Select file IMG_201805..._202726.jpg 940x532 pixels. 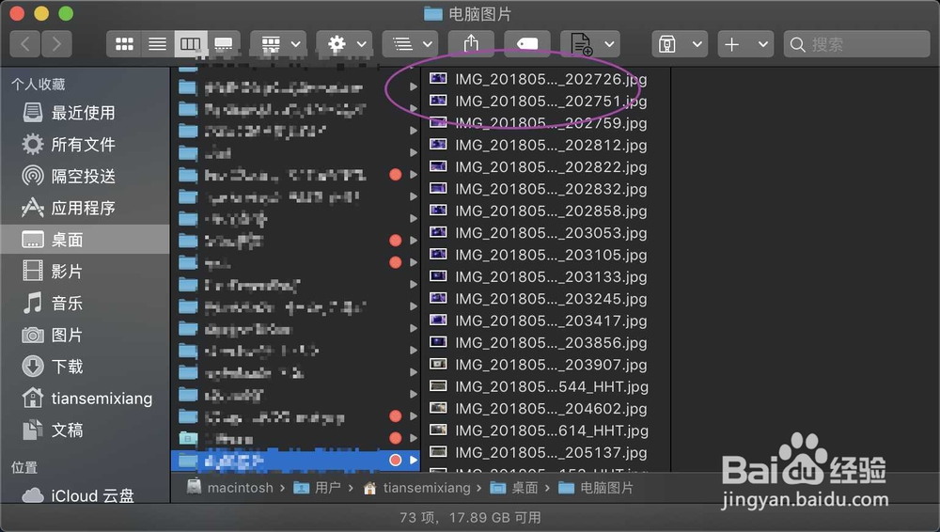[x=545, y=79]
